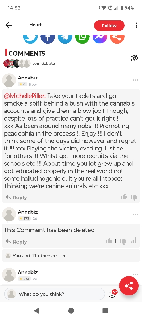Open options for deleted comment
Viewport: 142px width, 319px height.
coord(135,214)
